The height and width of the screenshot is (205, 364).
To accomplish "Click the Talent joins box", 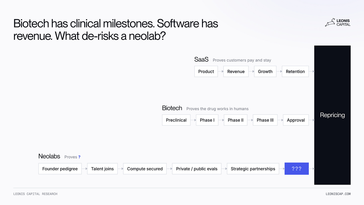I will coord(102,169).
